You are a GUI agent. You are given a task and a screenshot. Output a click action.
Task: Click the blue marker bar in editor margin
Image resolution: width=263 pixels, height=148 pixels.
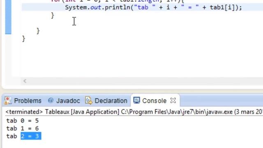click(8, 17)
